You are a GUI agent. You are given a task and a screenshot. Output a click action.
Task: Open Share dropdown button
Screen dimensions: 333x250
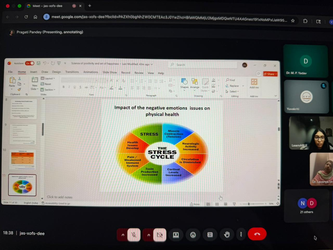[270, 74]
